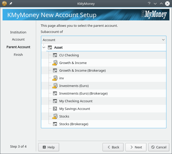Select the Asset top-level account
The height and width of the screenshot is (154, 172).
(x=104, y=47)
